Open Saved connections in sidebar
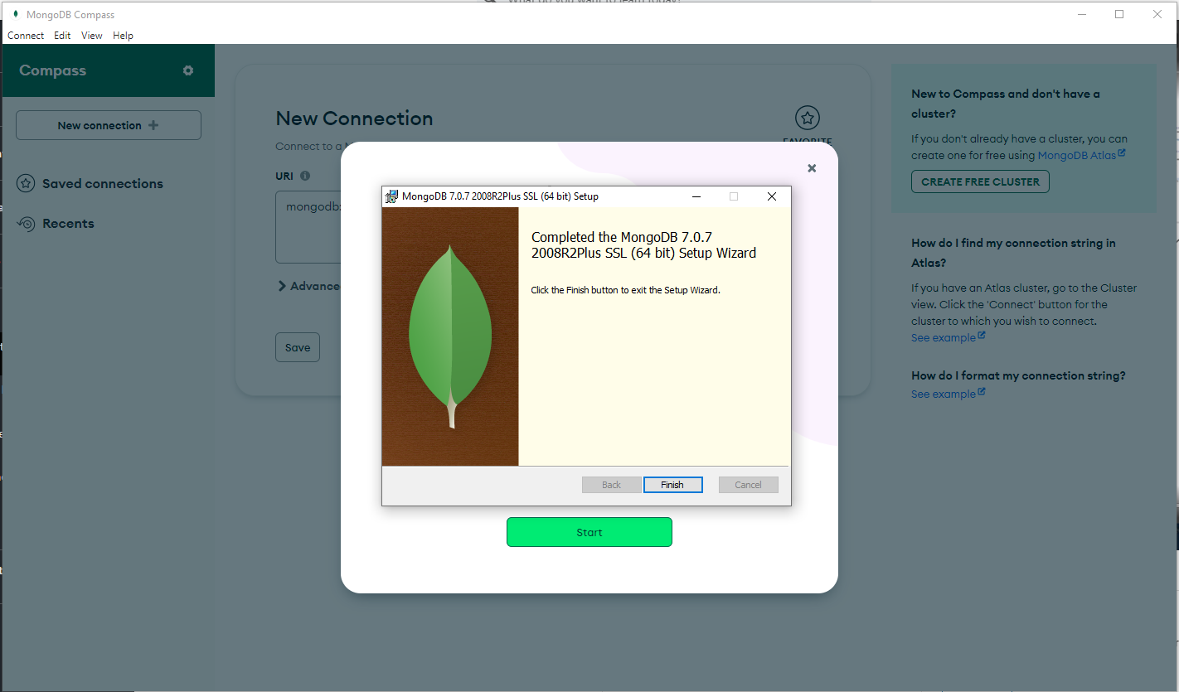Image resolution: width=1179 pixels, height=692 pixels. pos(103,183)
